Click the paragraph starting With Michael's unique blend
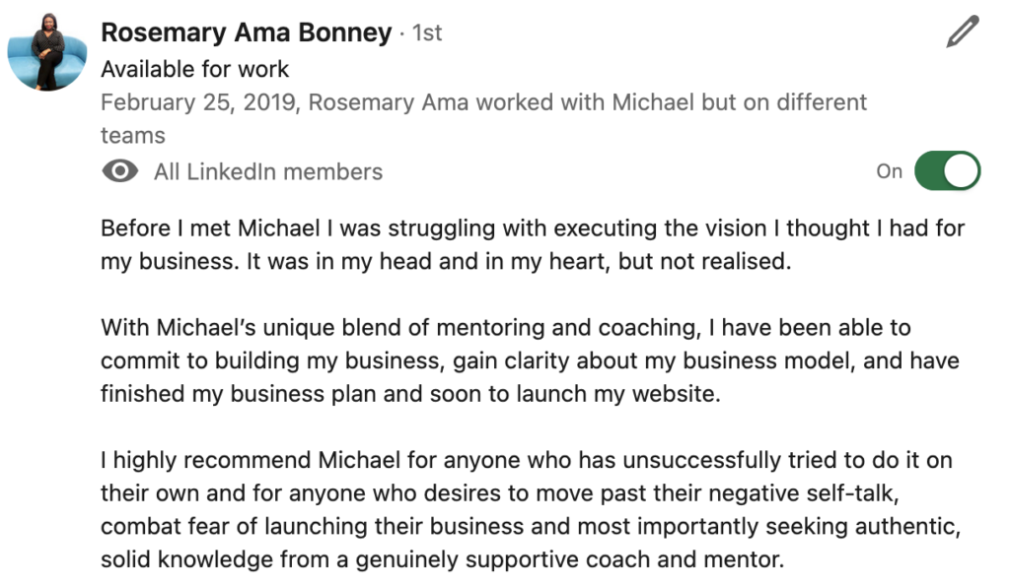The height and width of the screenshot is (588, 1010). pos(530,360)
